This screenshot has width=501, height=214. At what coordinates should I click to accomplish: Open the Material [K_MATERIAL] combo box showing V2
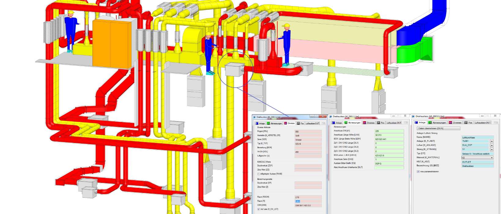coord(477,158)
